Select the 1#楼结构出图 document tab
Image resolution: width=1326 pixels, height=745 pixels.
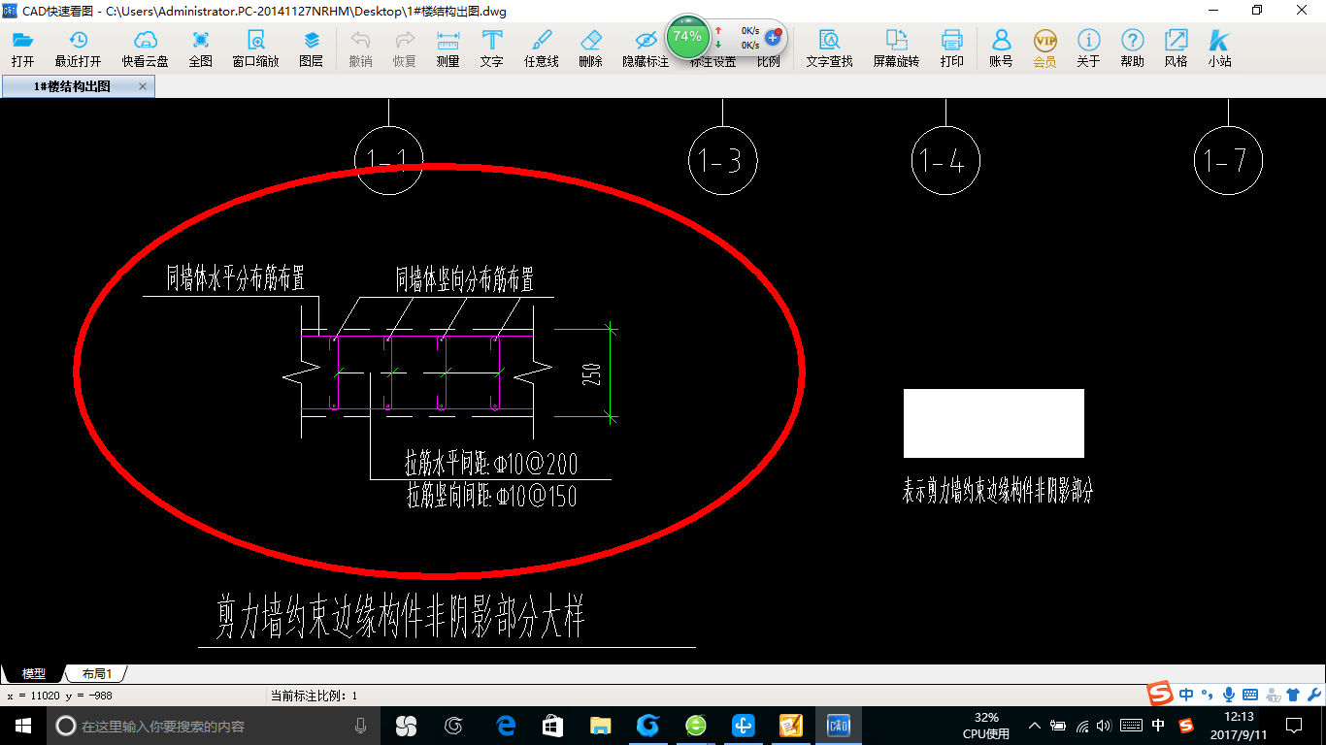(73, 86)
